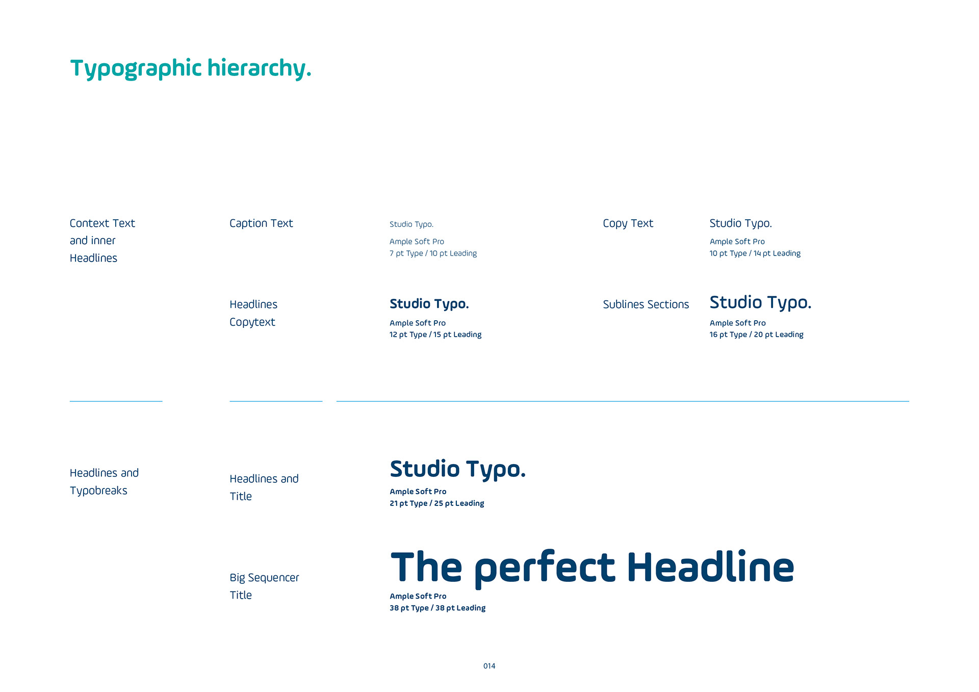Click the page number 014
The image size is (979, 692).
(x=489, y=666)
